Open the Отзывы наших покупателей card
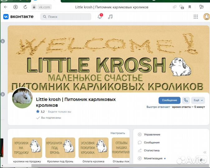 pyautogui.click(x=121, y=148)
